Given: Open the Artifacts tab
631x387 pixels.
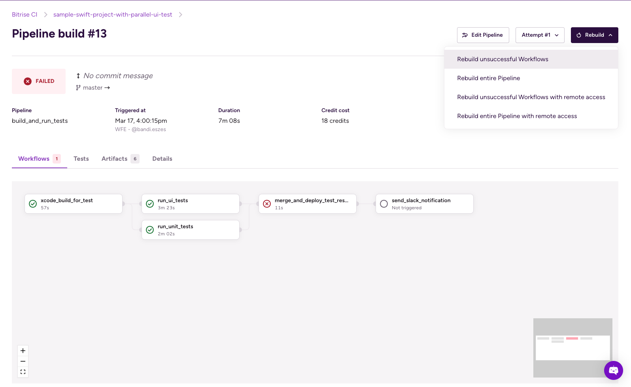Looking at the screenshot, I should 120,159.
